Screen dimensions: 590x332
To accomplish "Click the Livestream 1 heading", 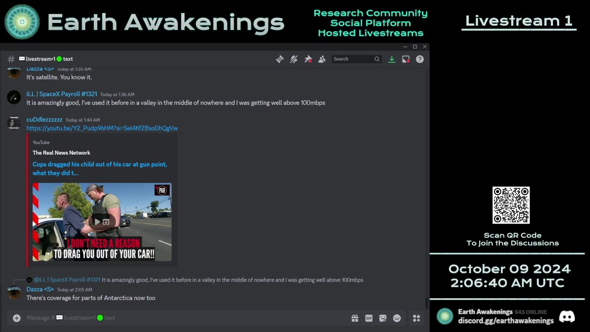I will [x=519, y=21].
